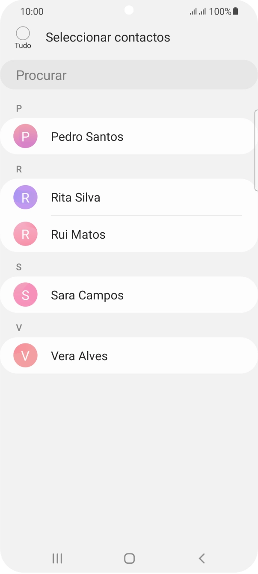Tap the Back navigation icon

click(201, 558)
